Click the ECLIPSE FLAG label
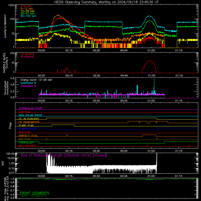201x201 pixels. (x=27, y=129)
